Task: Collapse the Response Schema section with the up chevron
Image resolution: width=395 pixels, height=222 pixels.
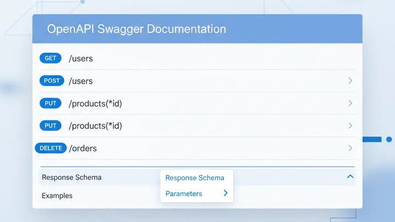Action: tap(350, 177)
